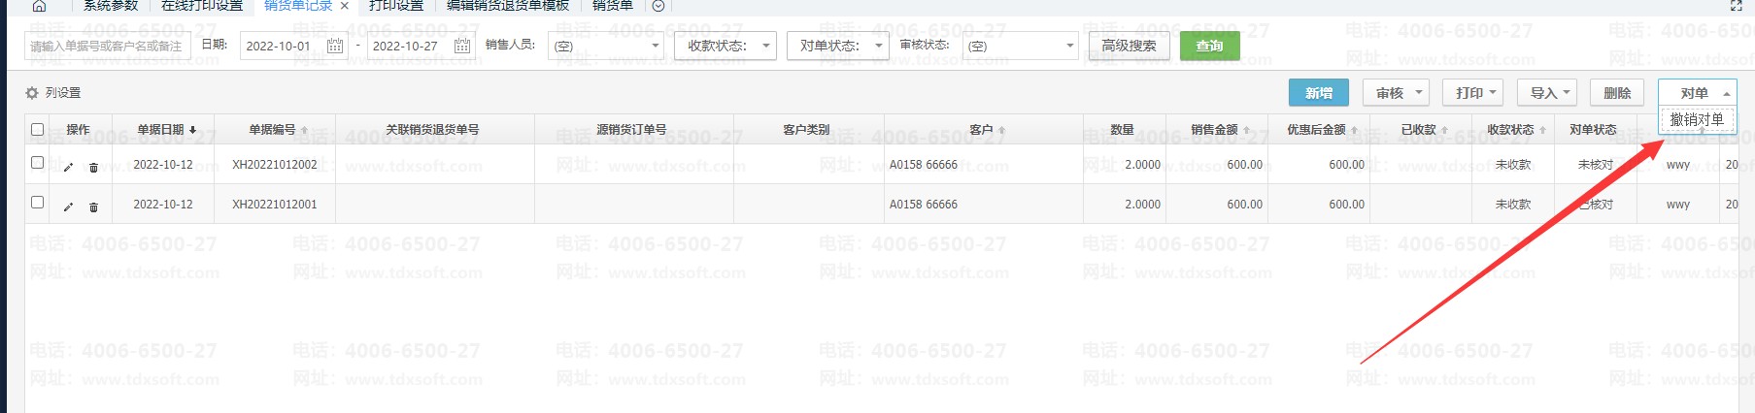
Task: Click the 列设置 gear icon
Action: [32, 93]
